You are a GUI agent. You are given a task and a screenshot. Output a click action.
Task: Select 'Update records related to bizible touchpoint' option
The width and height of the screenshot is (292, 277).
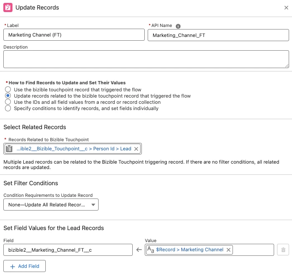tap(7, 96)
